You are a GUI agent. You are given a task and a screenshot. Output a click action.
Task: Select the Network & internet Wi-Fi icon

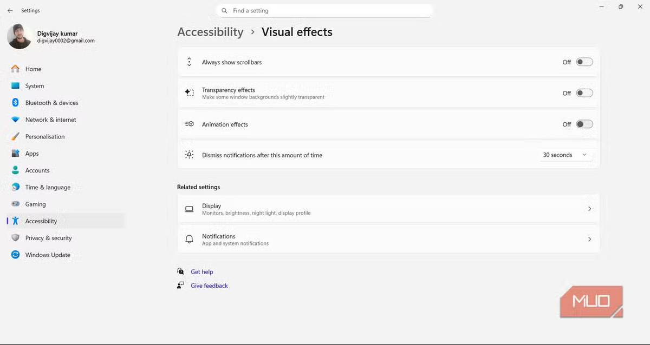coord(15,120)
